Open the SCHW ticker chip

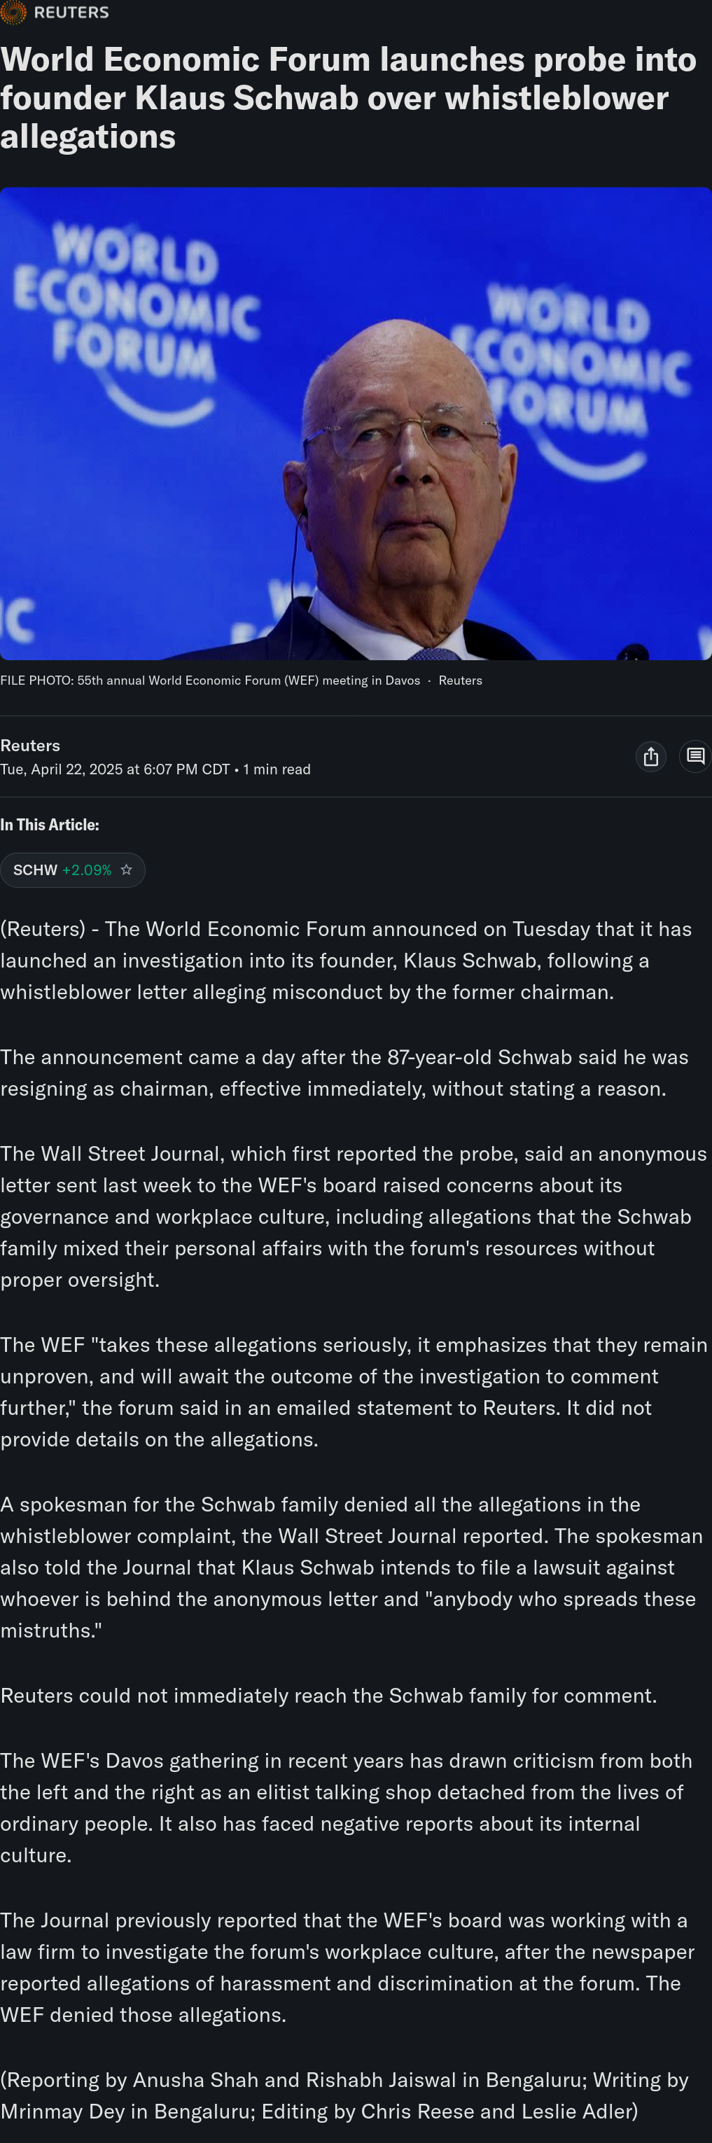pos(72,870)
